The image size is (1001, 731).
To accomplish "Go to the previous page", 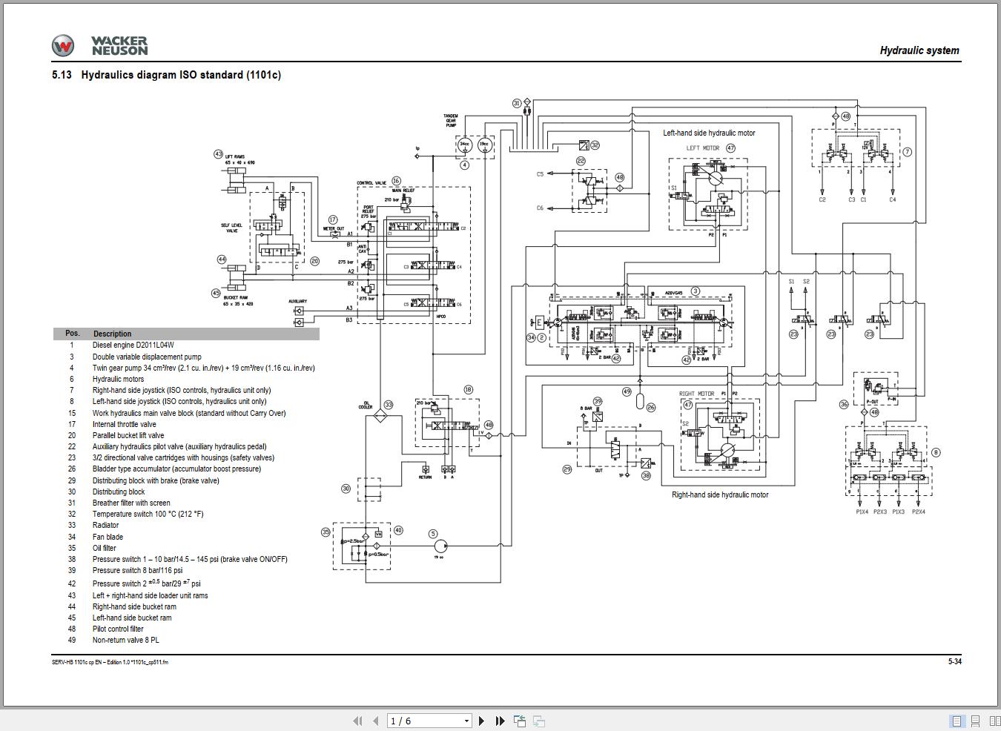I will 375,720.
